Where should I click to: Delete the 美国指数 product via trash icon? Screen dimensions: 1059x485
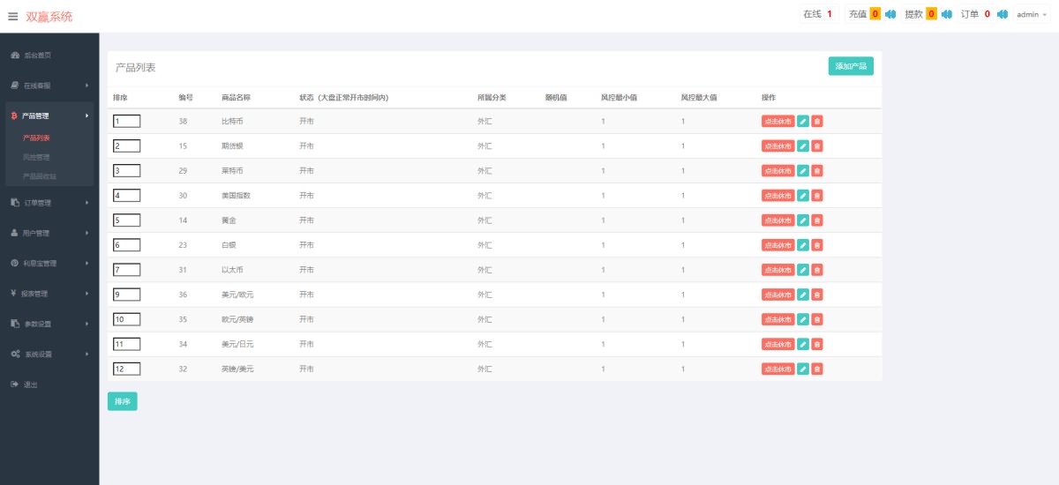tap(817, 196)
